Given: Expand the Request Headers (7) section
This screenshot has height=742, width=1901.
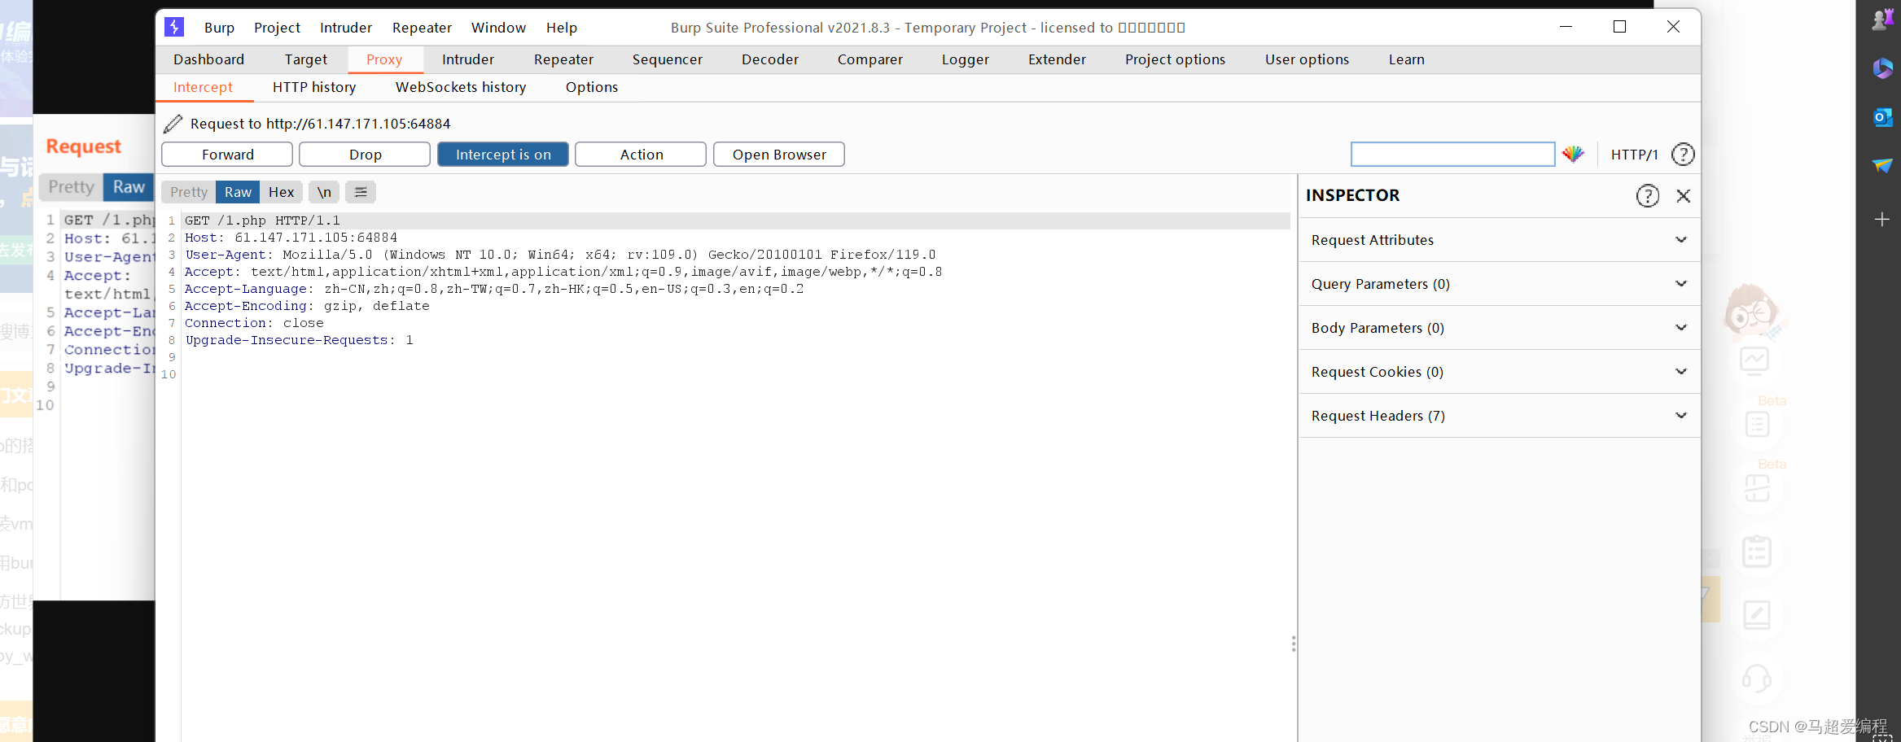Looking at the screenshot, I should pos(1499,416).
